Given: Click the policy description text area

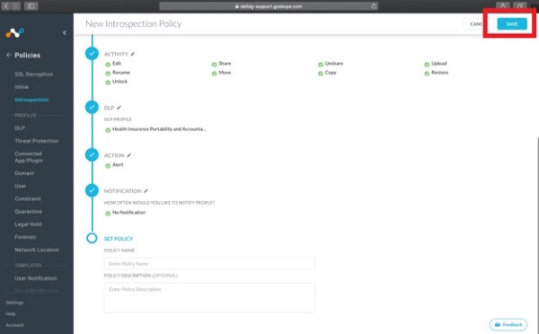Looking at the screenshot, I should (209, 297).
